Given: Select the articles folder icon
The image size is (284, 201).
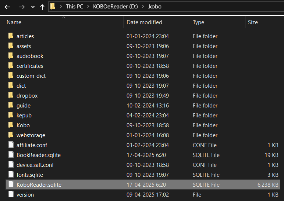Looking at the screenshot, I should pos(11,36).
